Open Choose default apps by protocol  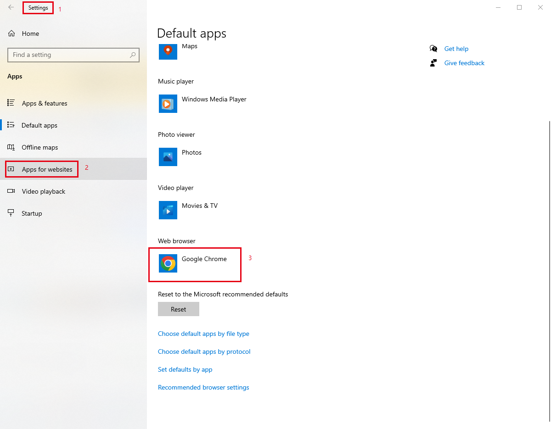[204, 351]
